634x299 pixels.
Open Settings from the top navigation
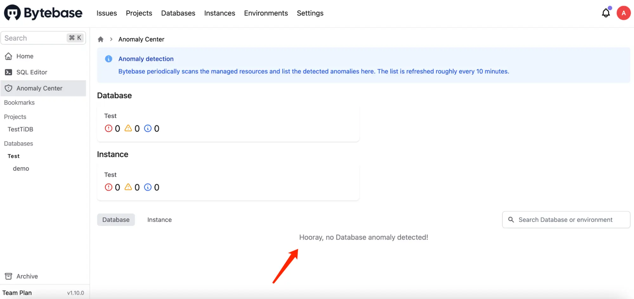click(x=310, y=13)
